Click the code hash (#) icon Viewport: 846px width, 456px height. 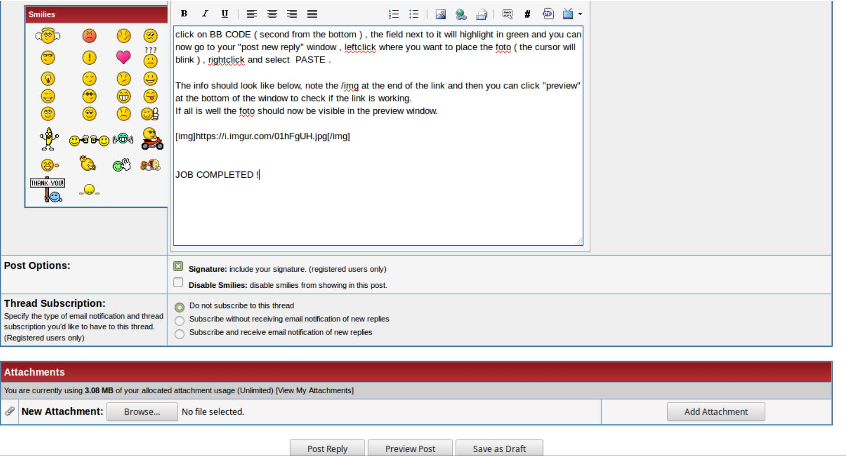pyautogui.click(x=527, y=14)
